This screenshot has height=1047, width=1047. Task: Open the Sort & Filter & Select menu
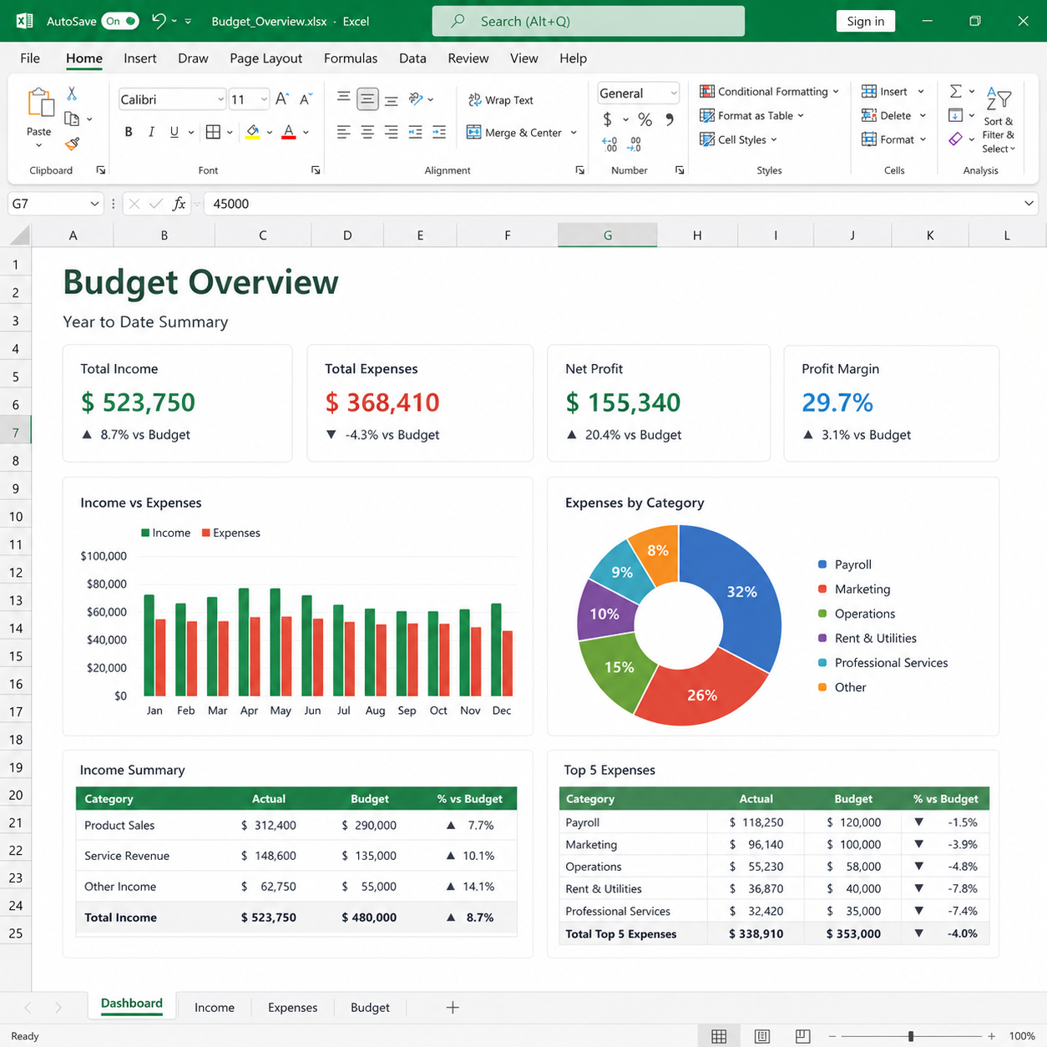tap(999, 122)
